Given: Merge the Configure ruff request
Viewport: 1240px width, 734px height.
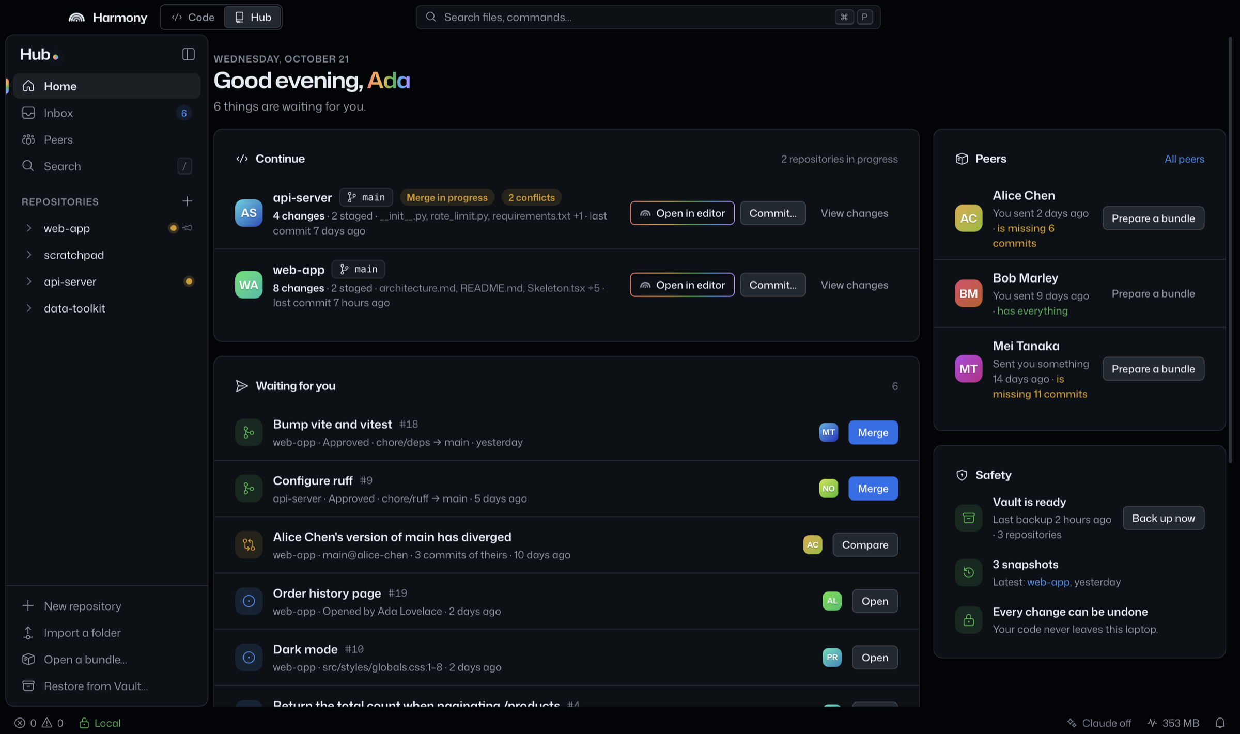Looking at the screenshot, I should tap(873, 488).
